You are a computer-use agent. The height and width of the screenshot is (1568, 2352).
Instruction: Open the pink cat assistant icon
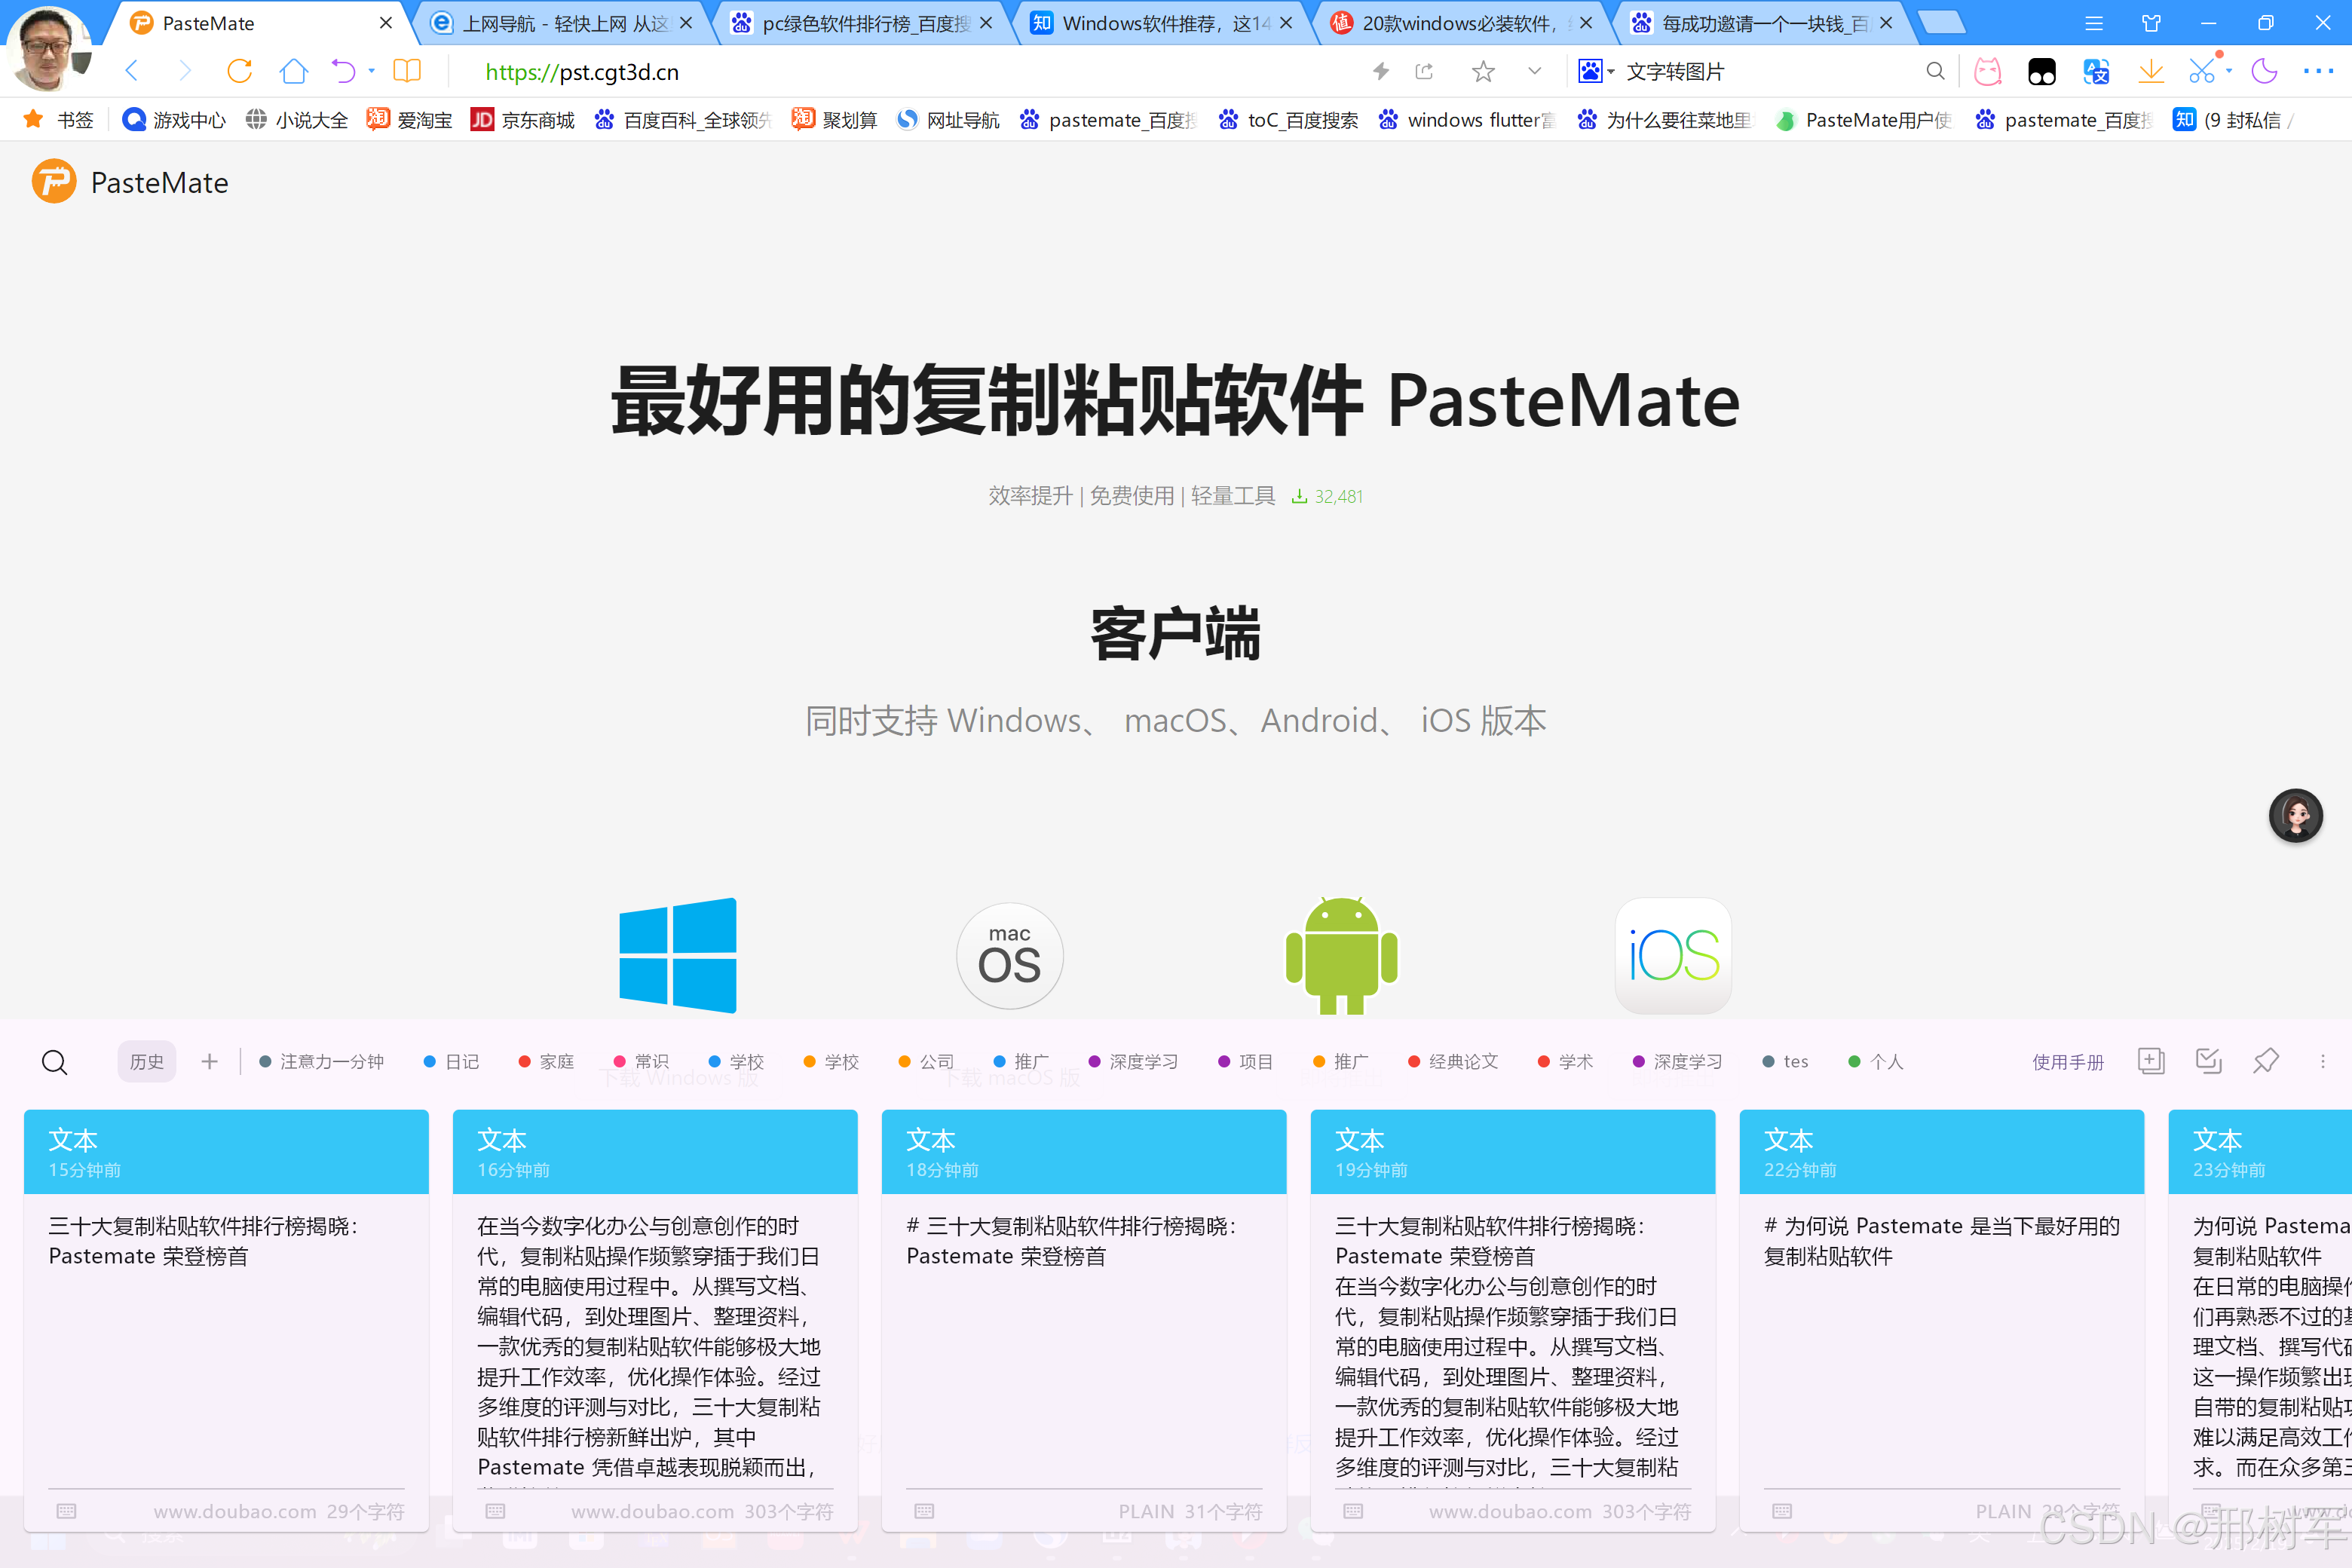(1987, 71)
